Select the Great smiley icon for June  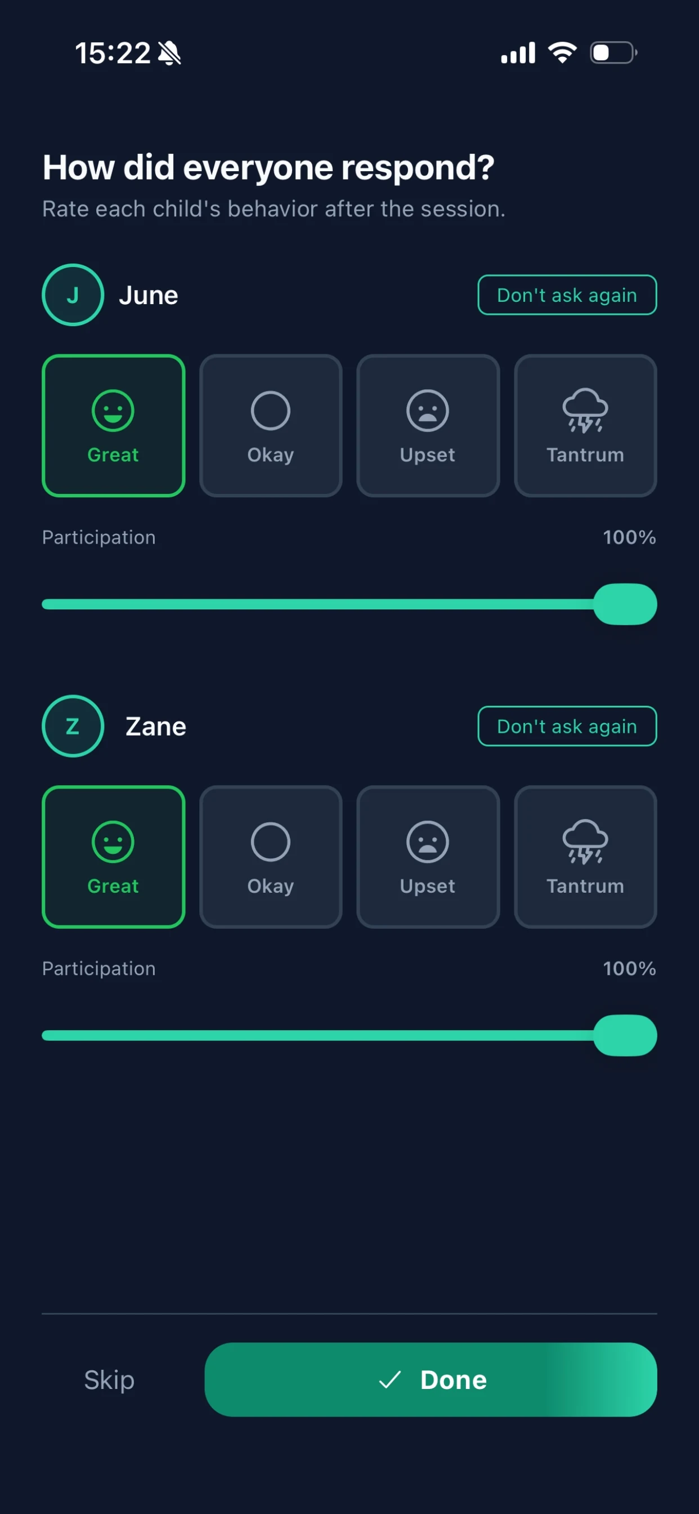click(x=113, y=410)
